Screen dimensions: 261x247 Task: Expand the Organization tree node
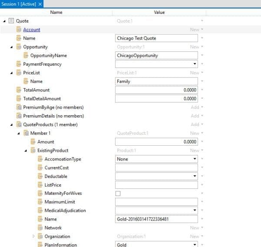pyautogui.click(x=33, y=237)
